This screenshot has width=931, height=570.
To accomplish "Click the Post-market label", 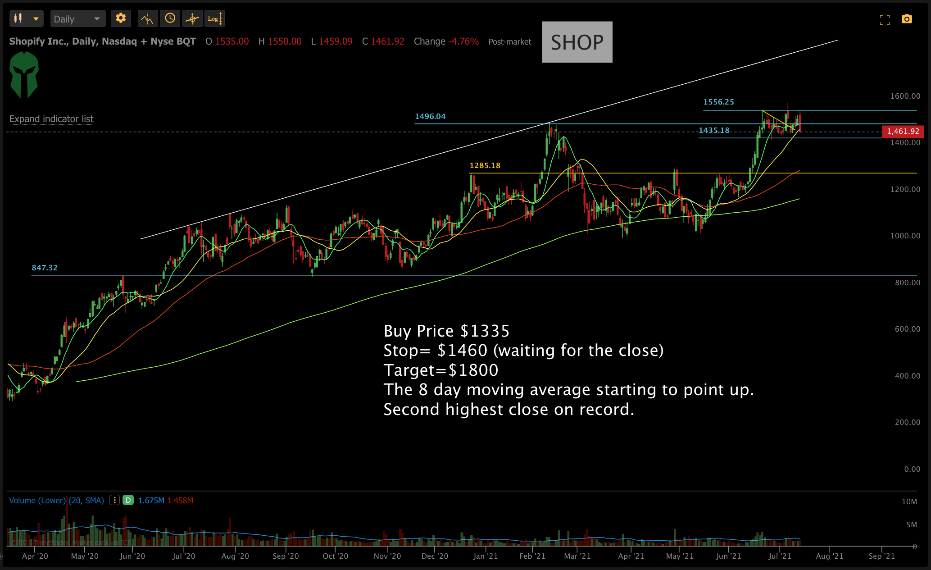I will click(x=510, y=42).
